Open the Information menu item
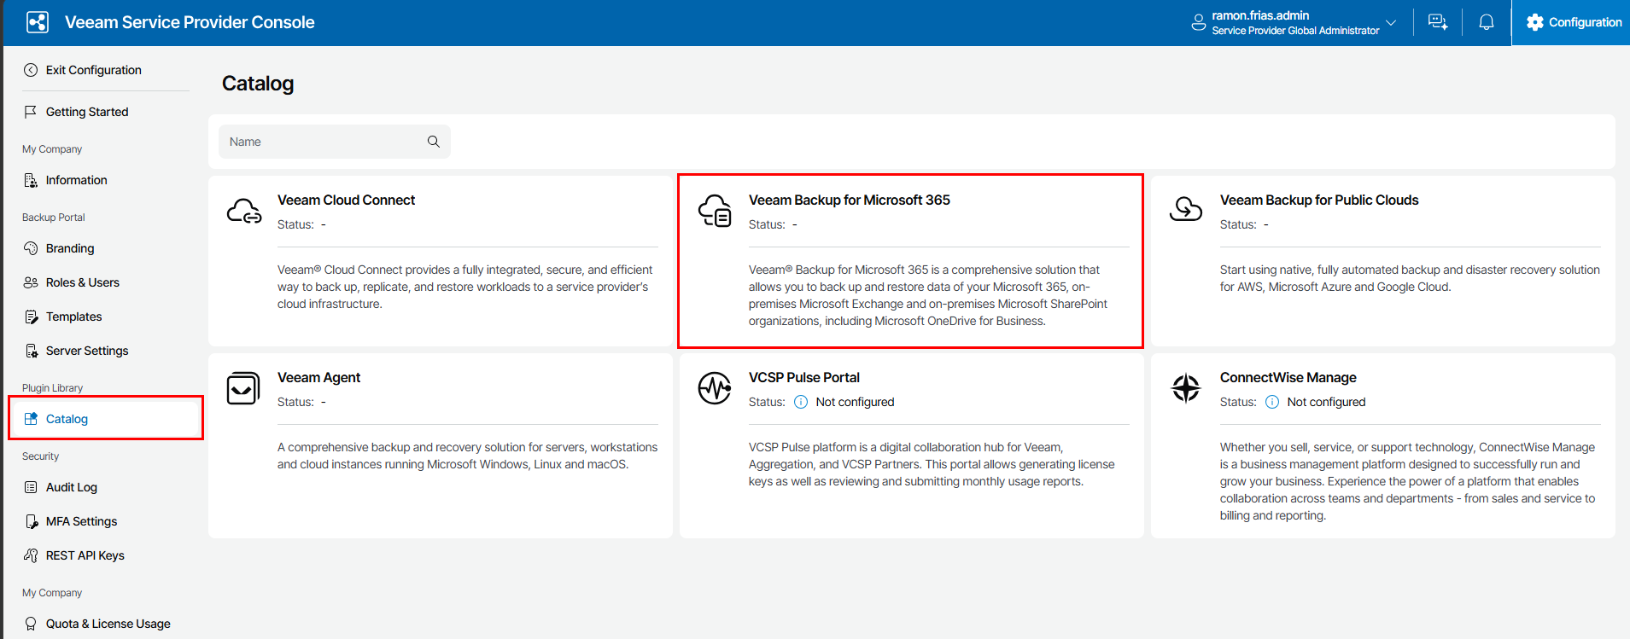The width and height of the screenshot is (1630, 639). click(x=77, y=180)
